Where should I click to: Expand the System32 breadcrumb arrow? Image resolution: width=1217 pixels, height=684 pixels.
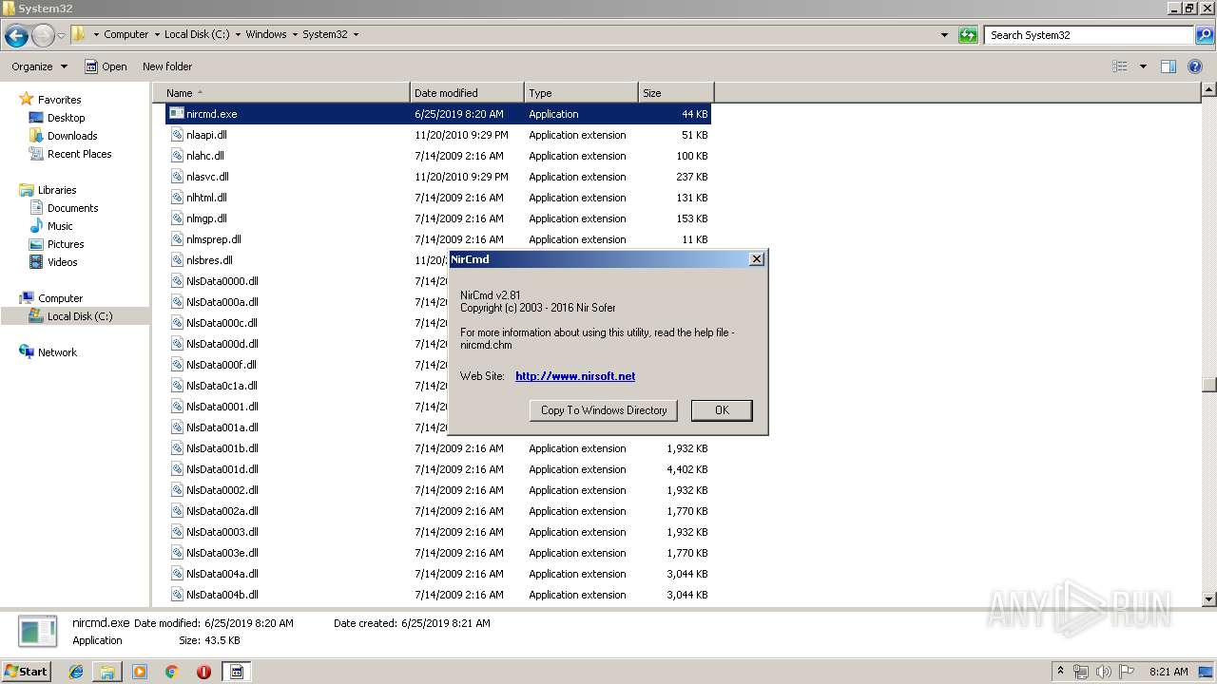356,34
